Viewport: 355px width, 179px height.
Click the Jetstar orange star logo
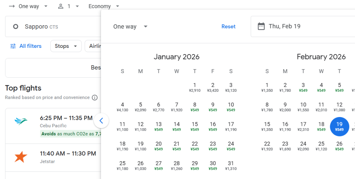(21, 157)
